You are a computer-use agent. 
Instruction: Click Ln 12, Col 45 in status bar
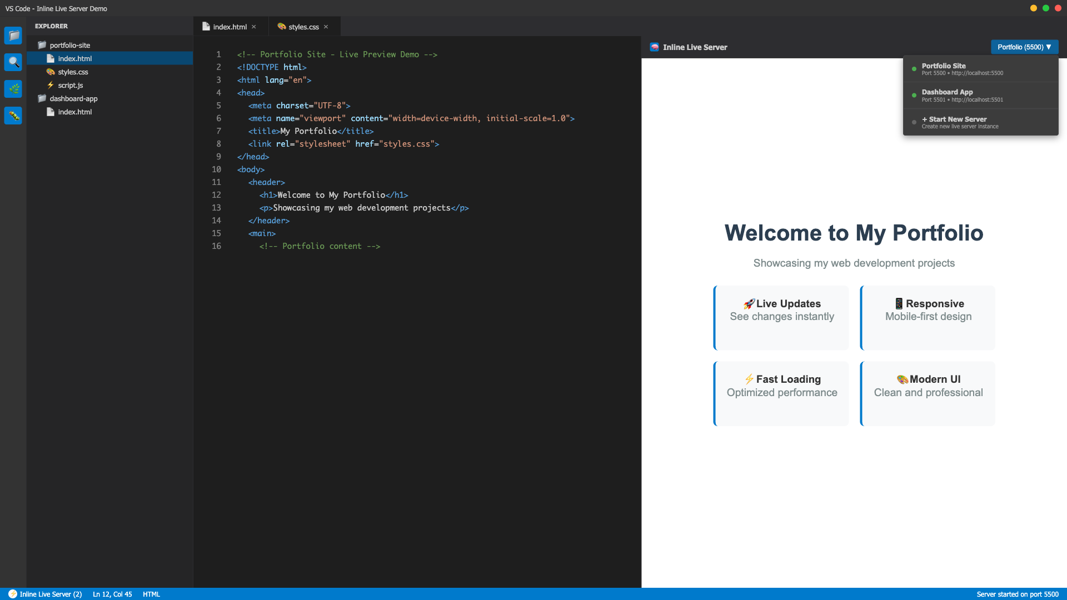coord(112,594)
